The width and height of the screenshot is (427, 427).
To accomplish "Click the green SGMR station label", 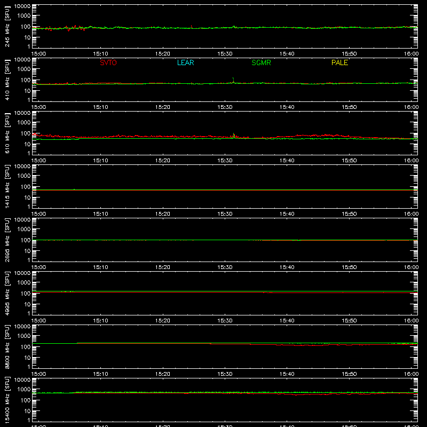I will click(261, 62).
